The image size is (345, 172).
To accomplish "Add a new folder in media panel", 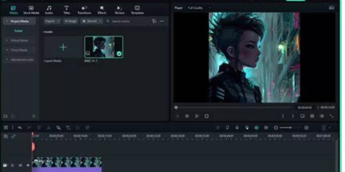I will click(x=5, y=116).
